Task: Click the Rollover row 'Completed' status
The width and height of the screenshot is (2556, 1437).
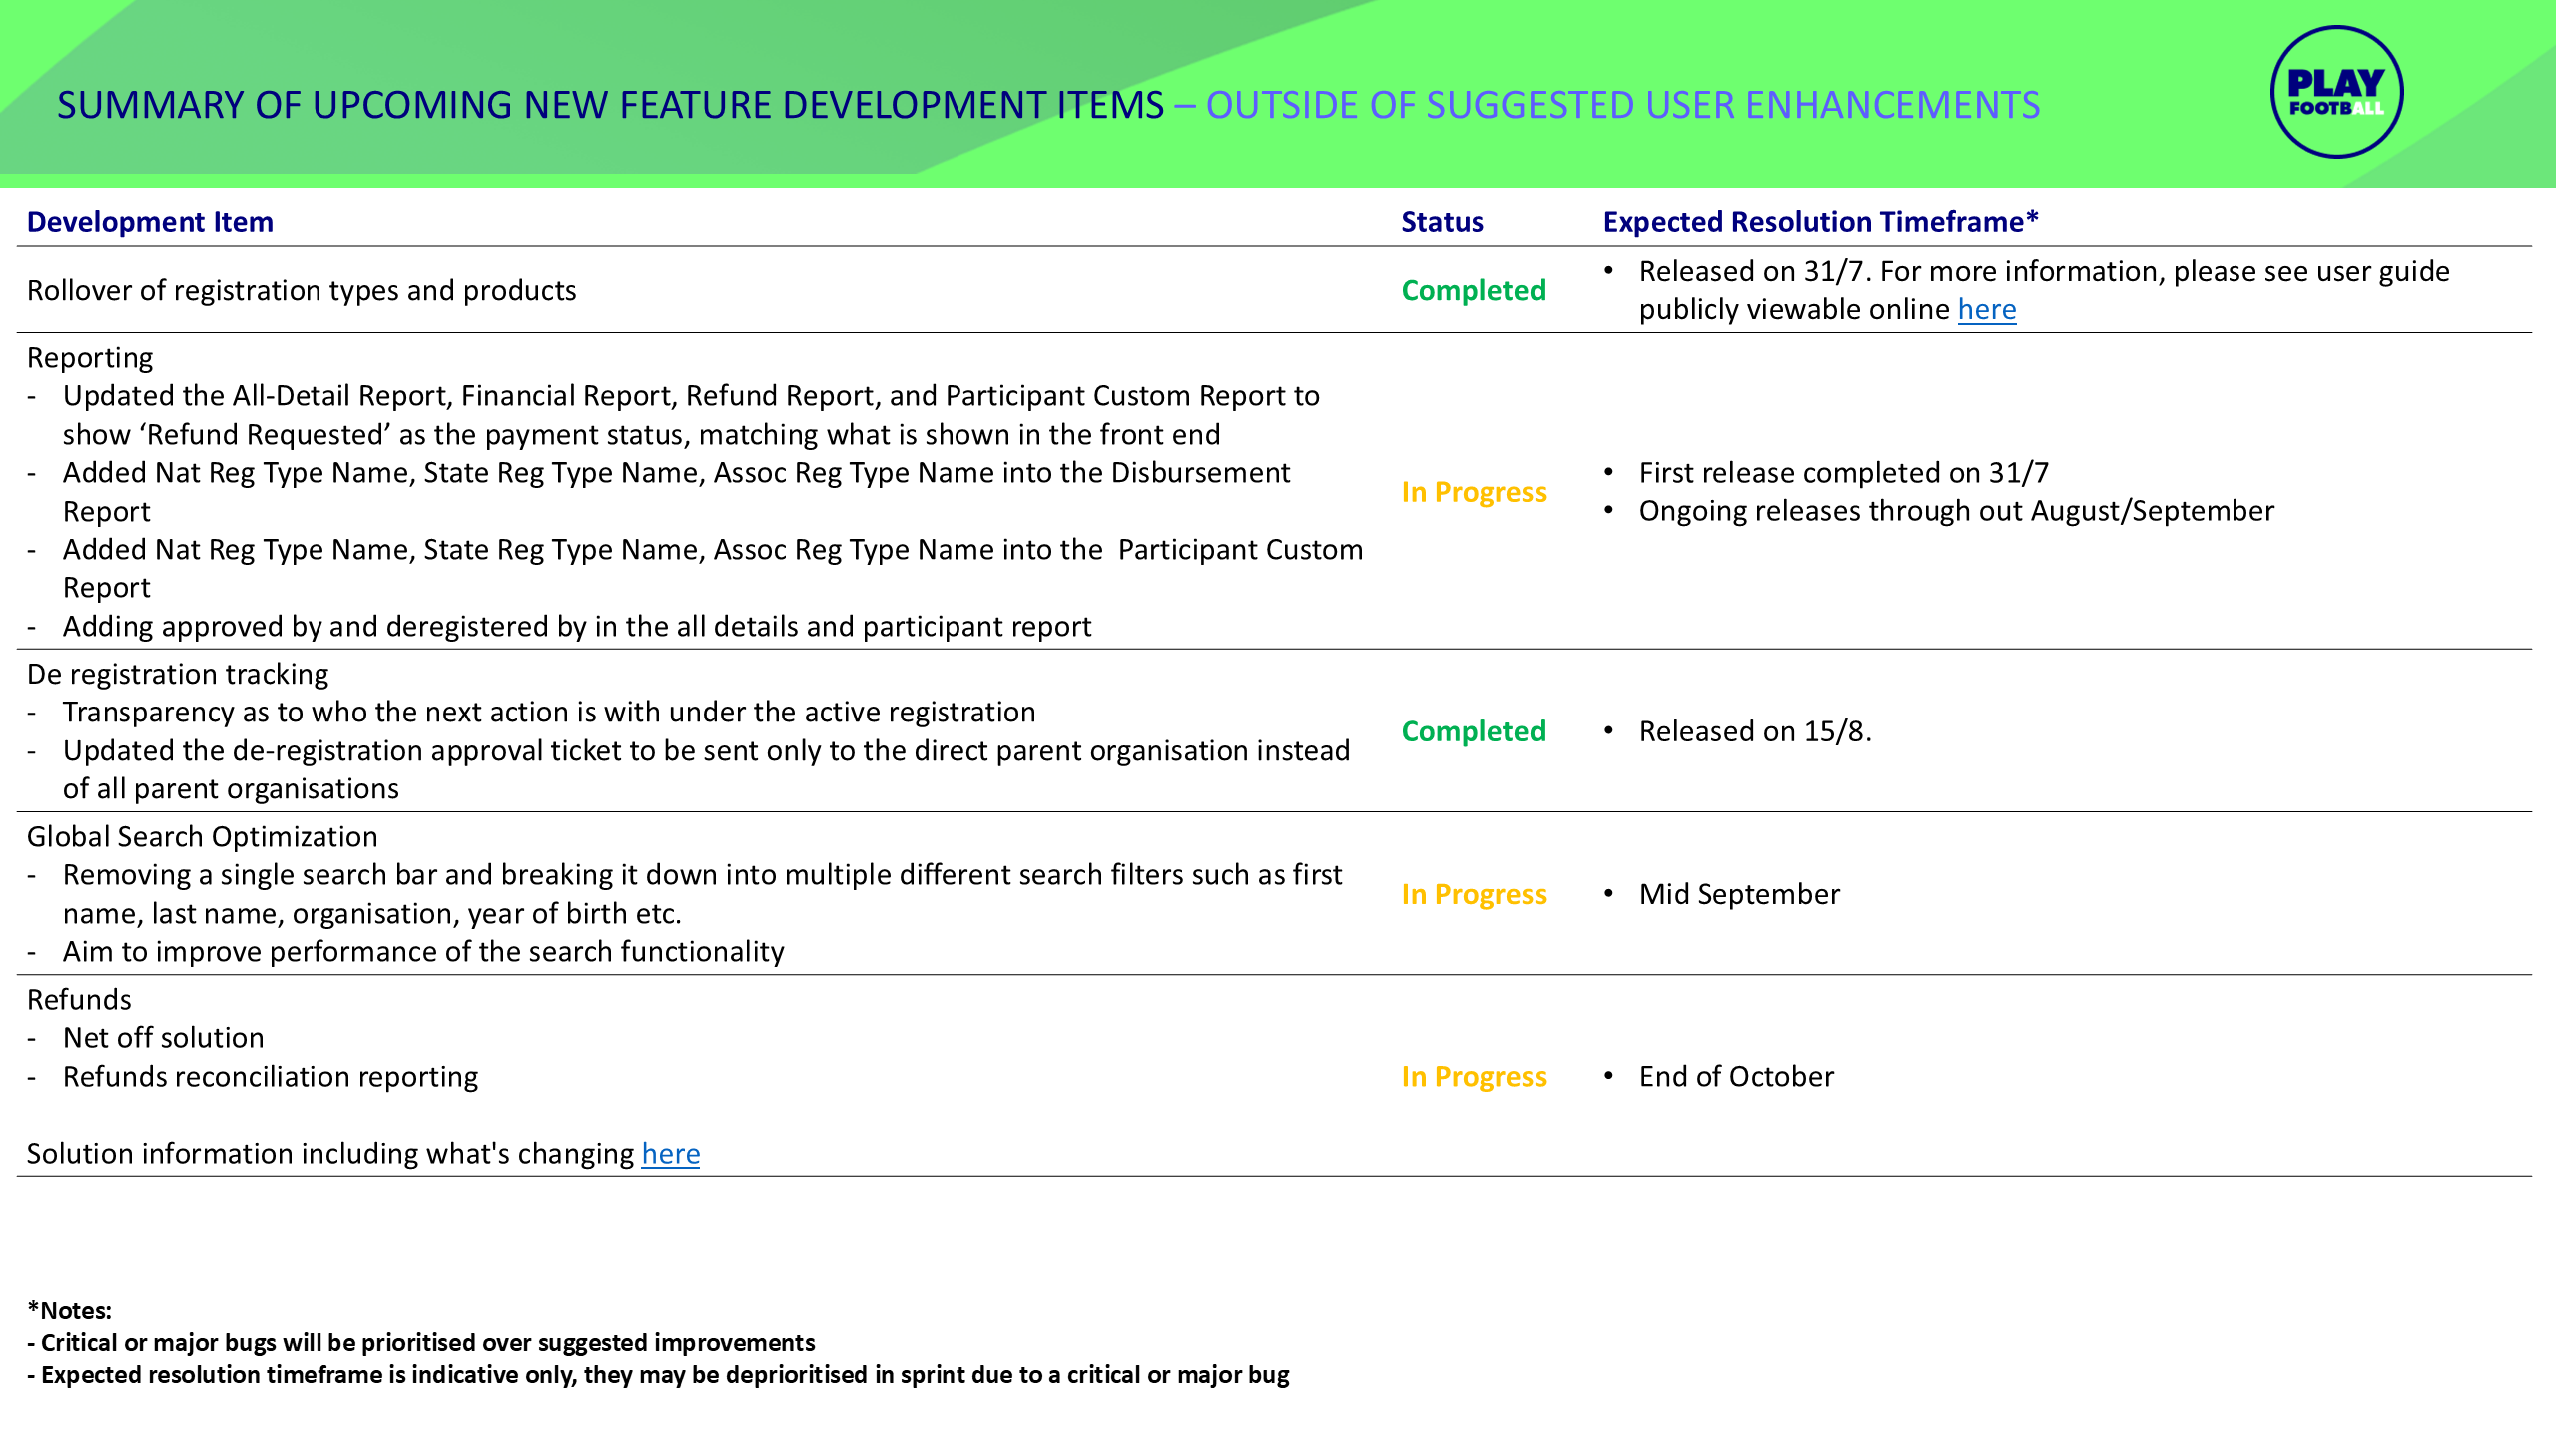Action: click(x=1473, y=290)
